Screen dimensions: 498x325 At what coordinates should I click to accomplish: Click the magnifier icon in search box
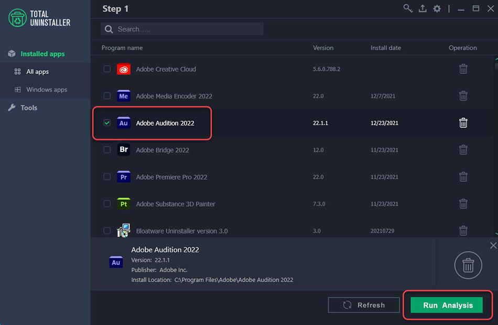point(109,29)
